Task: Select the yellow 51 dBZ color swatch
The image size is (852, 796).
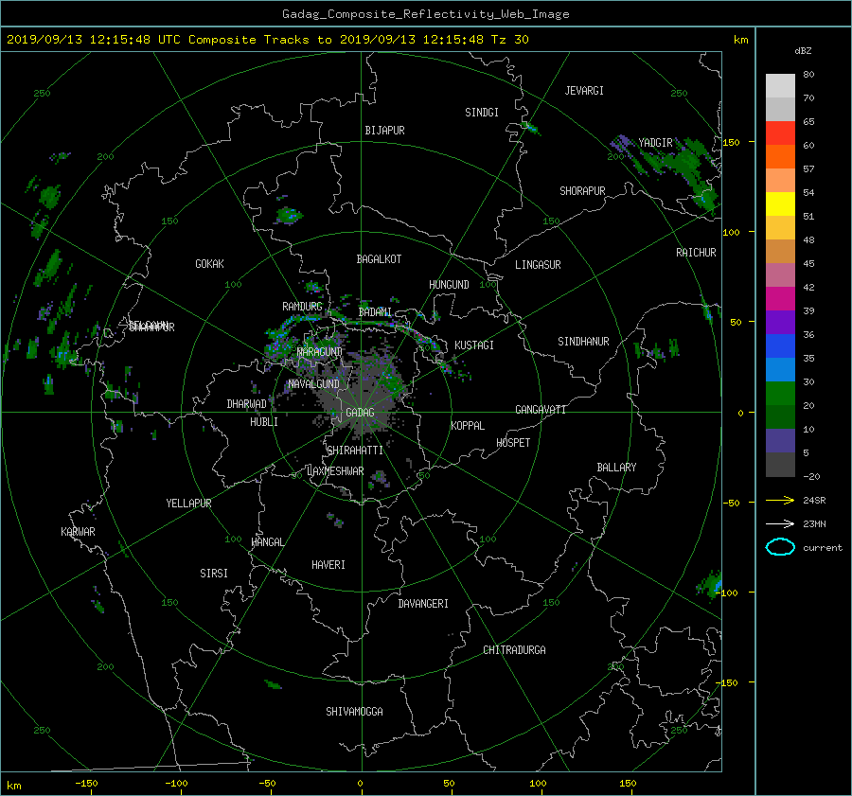Action: [x=780, y=204]
